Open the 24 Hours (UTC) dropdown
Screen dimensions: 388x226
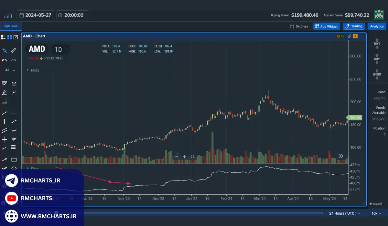pyautogui.click(x=345, y=213)
